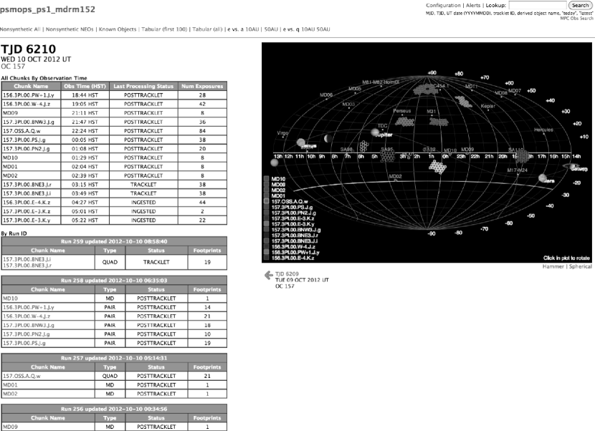Click the Kepler label on the sky map
Image resolution: width=595 pixels, height=431 pixels.
[488, 106]
